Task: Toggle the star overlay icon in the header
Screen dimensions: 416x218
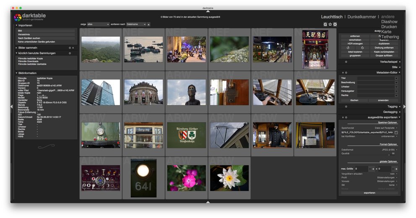Action: pos(330,24)
